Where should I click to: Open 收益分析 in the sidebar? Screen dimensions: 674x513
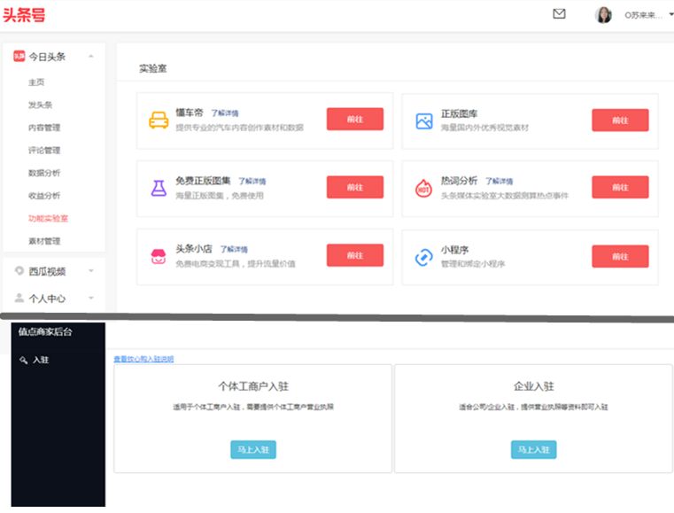[x=44, y=196]
